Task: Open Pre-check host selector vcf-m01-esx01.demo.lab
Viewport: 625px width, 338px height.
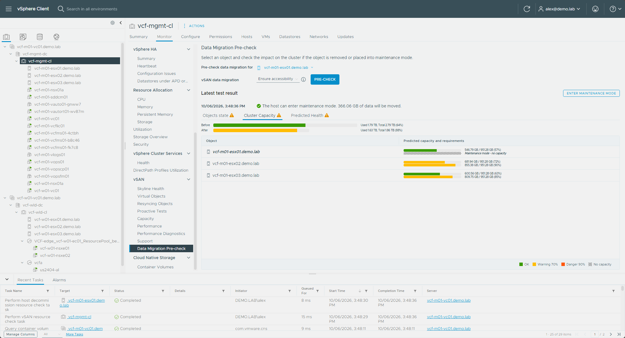Action: click(x=285, y=68)
